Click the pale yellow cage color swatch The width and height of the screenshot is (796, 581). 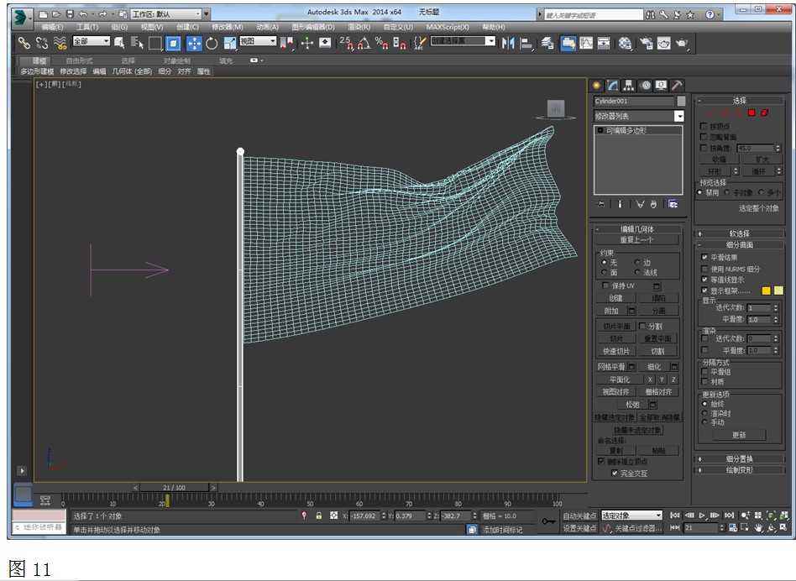point(778,290)
